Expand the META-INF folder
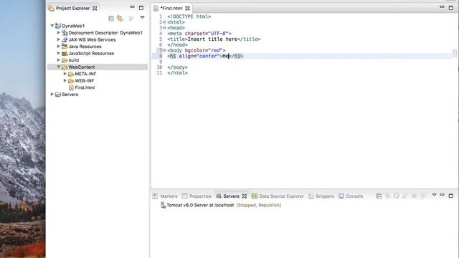The height and width of the screenshot is (258, 459). point(65,73)
